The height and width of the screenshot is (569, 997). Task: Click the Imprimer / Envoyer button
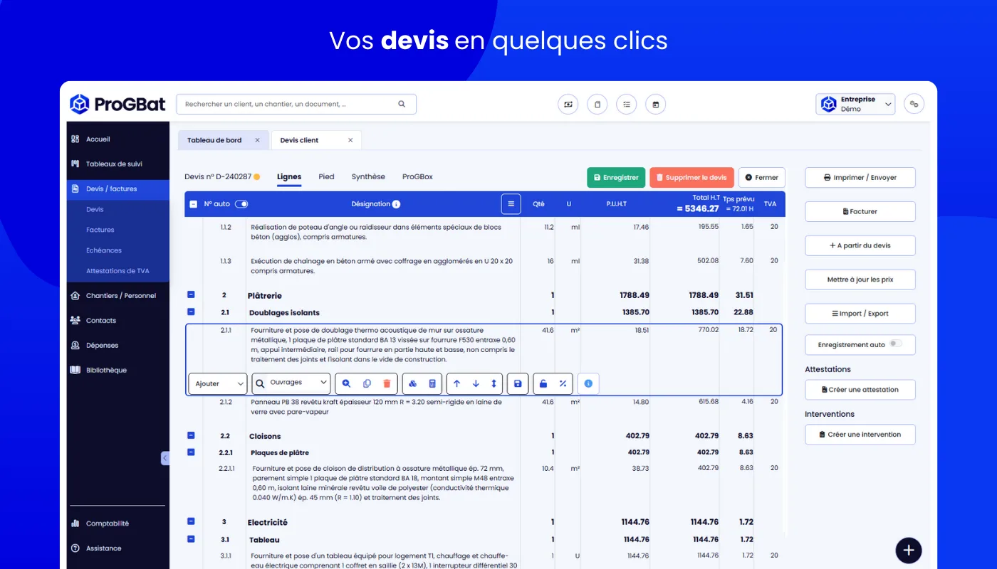point(860,177)
